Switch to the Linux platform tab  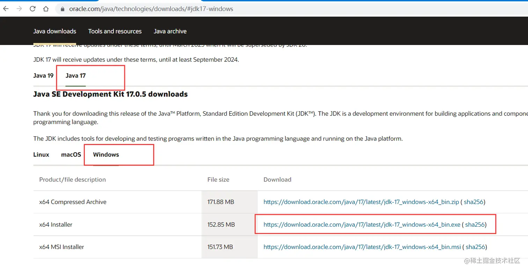[x=41, y=154]
